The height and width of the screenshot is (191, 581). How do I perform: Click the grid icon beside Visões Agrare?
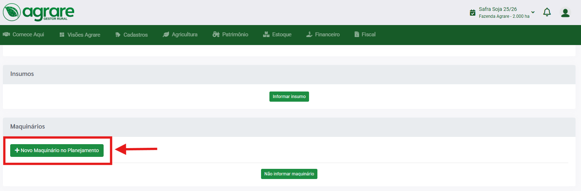click(62, 35)
